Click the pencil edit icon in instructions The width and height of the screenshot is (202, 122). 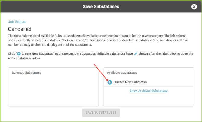pyautogui.click(x=136, y=53)
